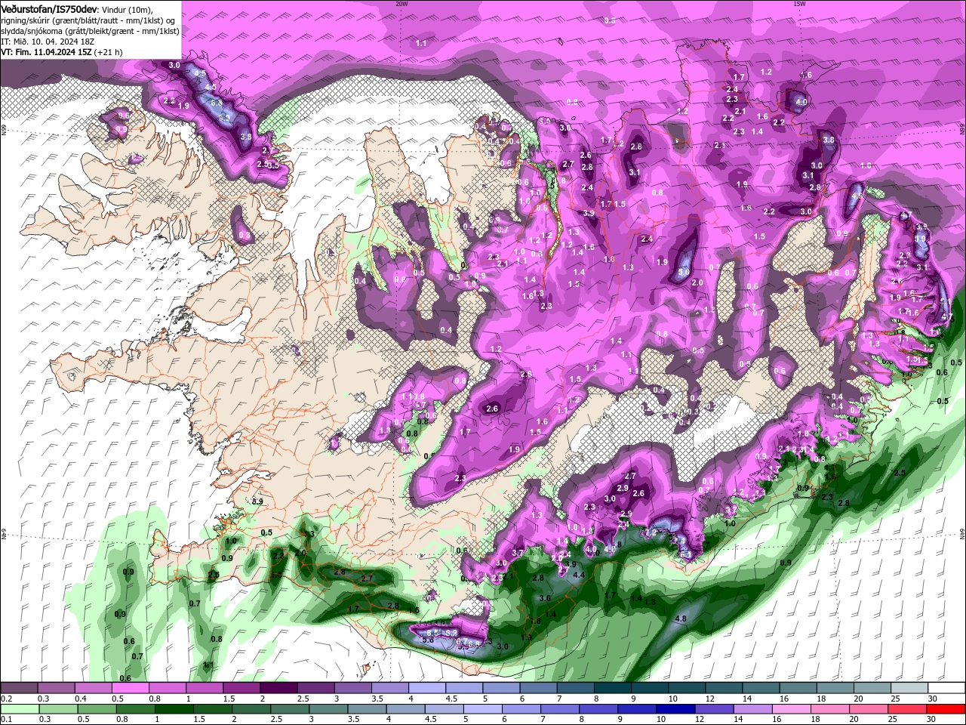Select the upper legend swatch starting at 0.2
The height and width of the screenshot is (725, 966).
19,688
